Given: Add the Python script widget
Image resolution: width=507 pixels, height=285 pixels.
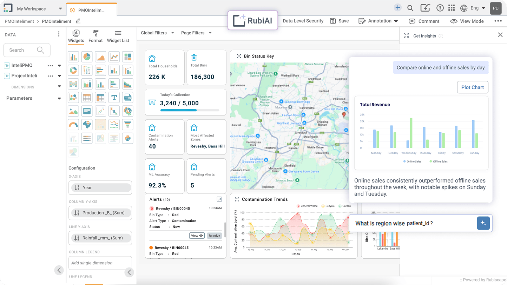Looking at the screenshot, I should pos(128,138).
